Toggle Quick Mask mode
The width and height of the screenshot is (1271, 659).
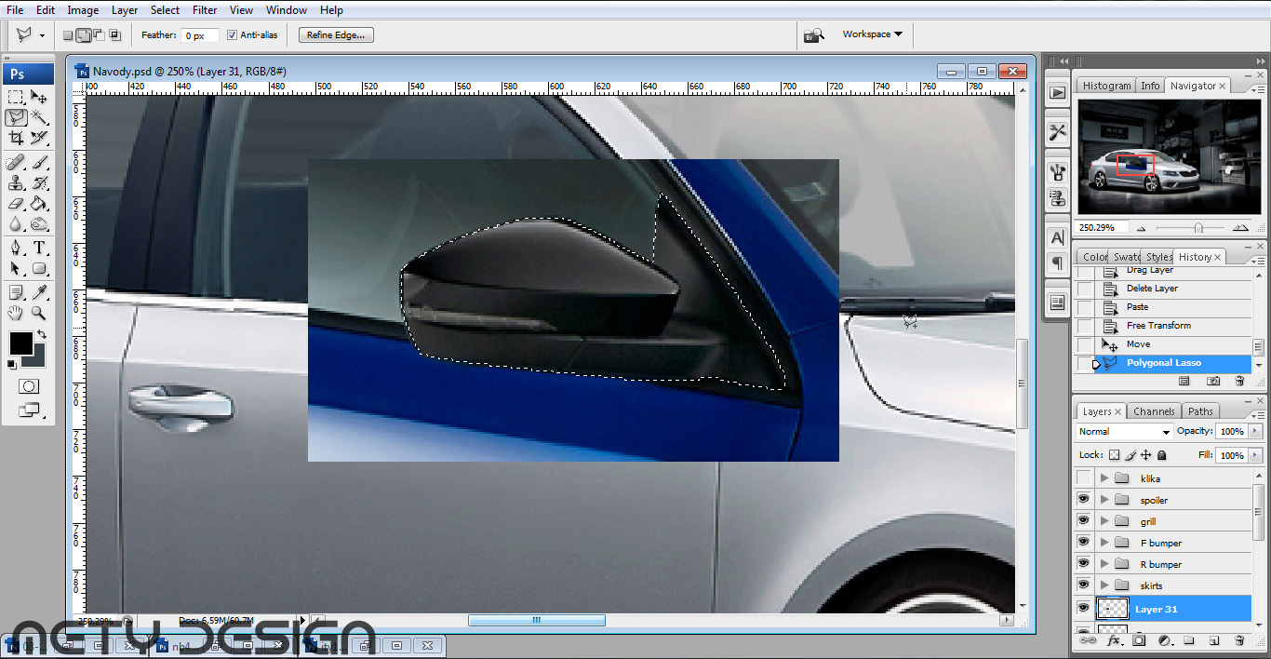pos(29,386)
